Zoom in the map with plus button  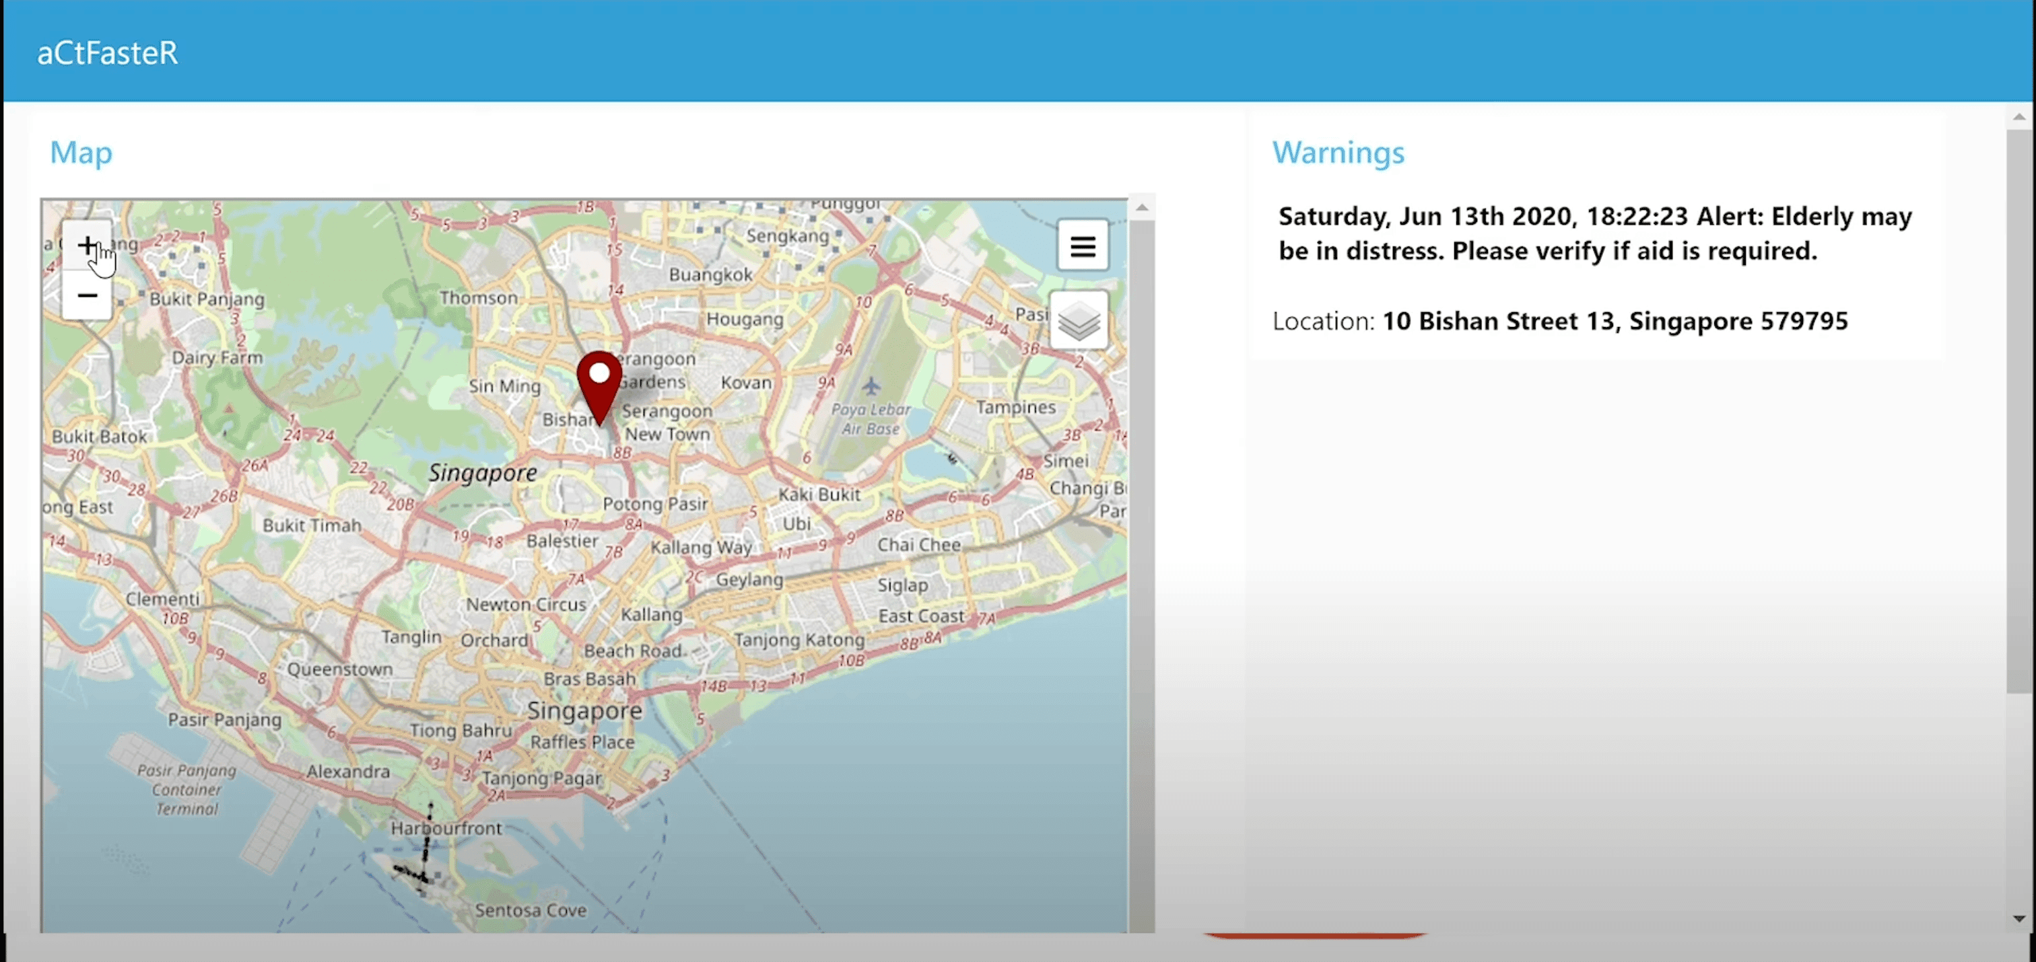87,246
